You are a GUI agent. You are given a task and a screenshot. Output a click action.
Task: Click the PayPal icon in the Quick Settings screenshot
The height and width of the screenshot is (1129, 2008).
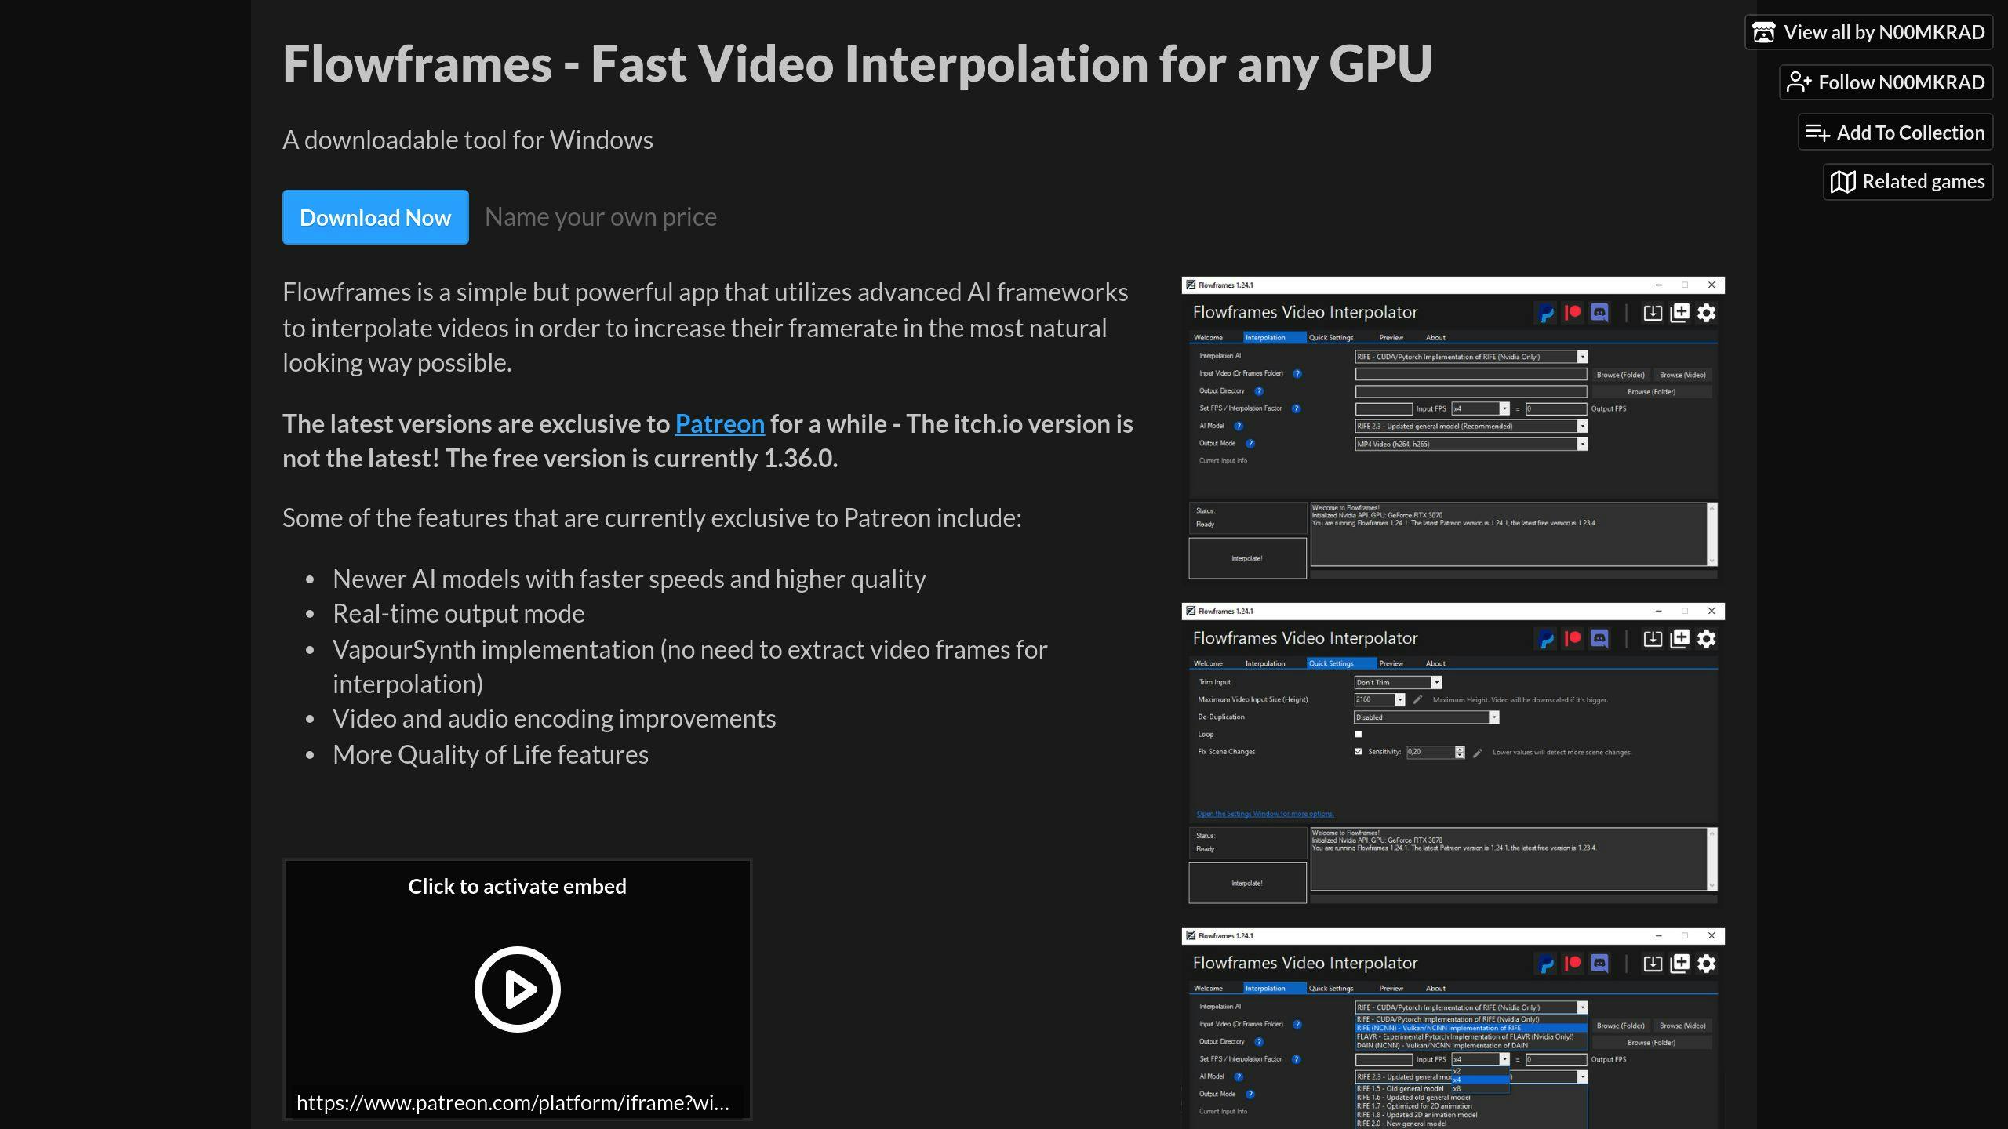1546,639
